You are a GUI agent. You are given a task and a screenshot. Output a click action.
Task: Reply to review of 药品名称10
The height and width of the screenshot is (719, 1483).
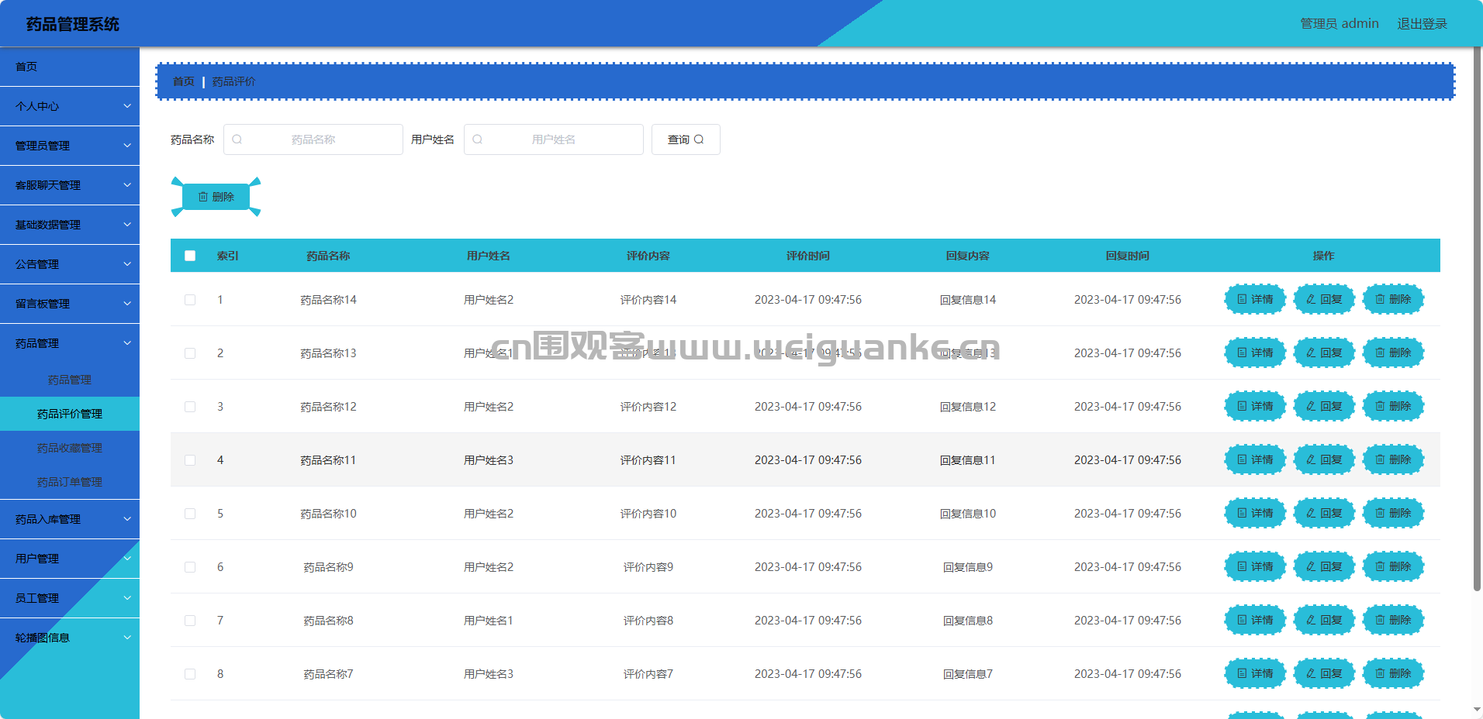click(1323, 513)
